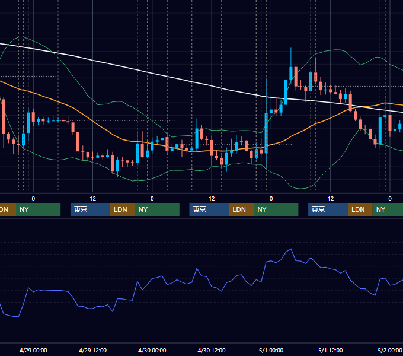Click the 4/29 12:00 date label
The image size is (403, 356).
pyautogui.click(x=92, y=350)
